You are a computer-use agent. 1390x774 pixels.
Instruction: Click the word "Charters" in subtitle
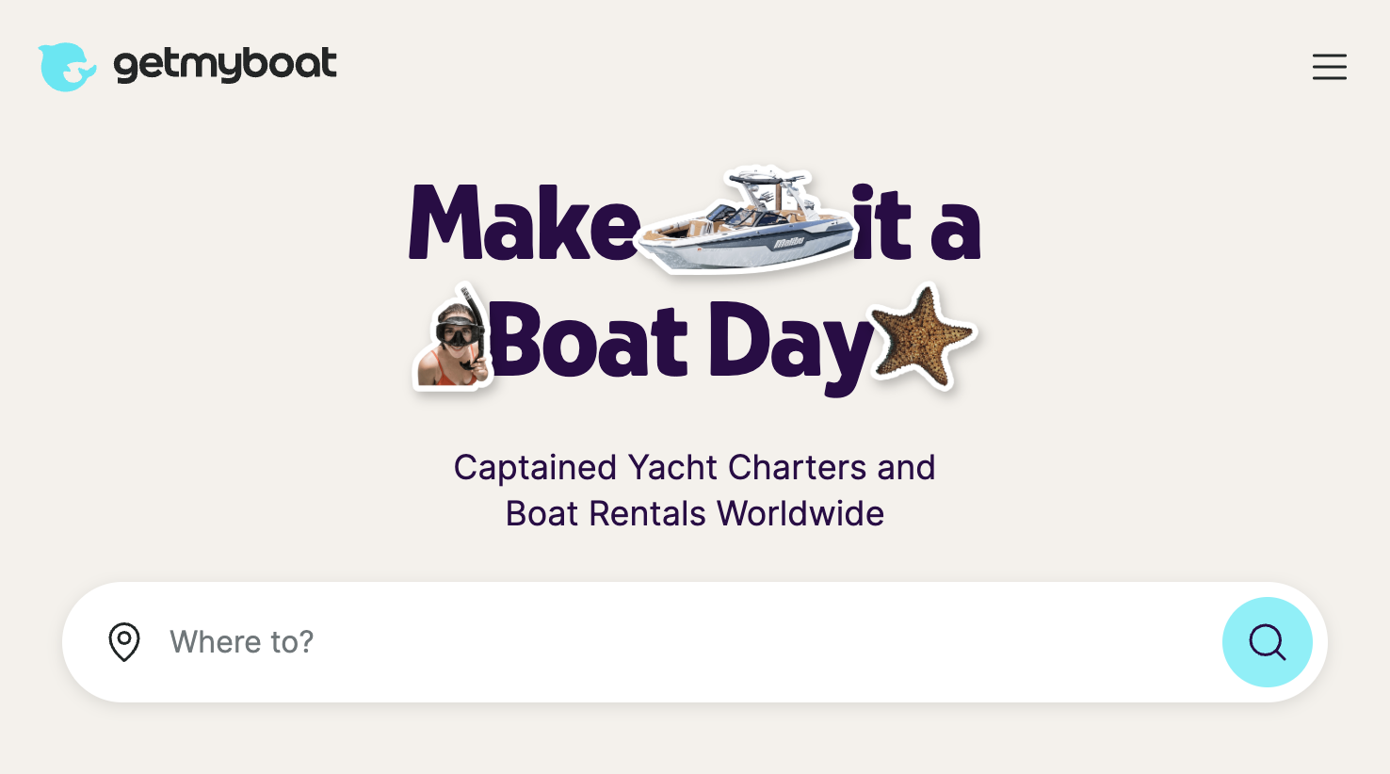(797, 468)
